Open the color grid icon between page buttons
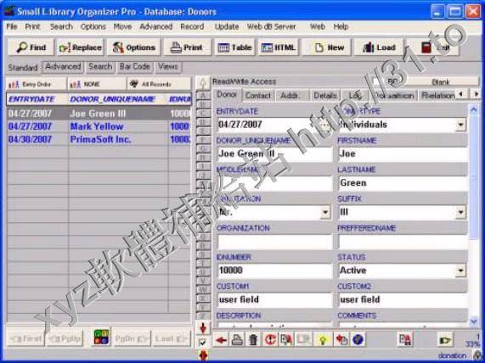Viewport: 485px width, 363px height. 101,338
